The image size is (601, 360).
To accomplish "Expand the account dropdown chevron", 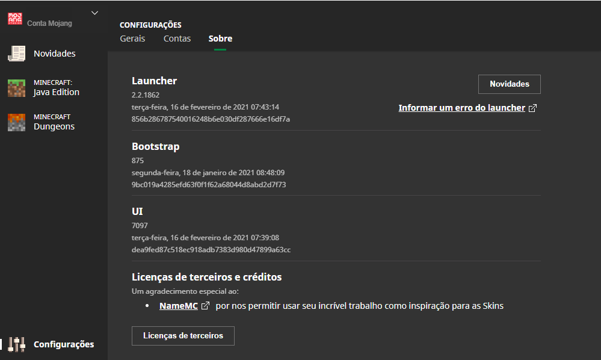I will pyautogui.click(x=94, y=13).
